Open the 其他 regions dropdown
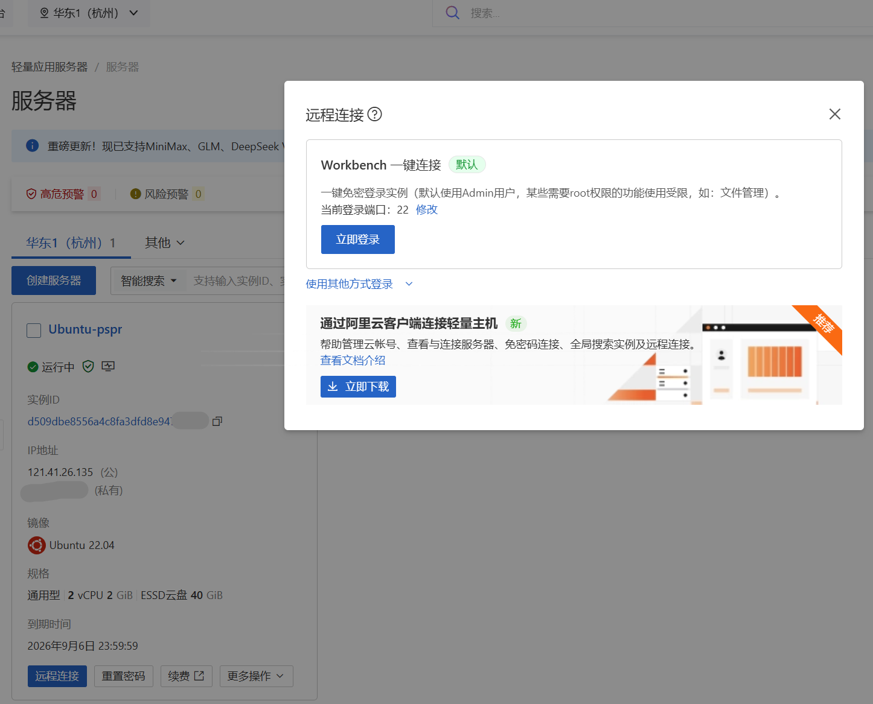This screenshot has height=704, width=873. point(164,243)
